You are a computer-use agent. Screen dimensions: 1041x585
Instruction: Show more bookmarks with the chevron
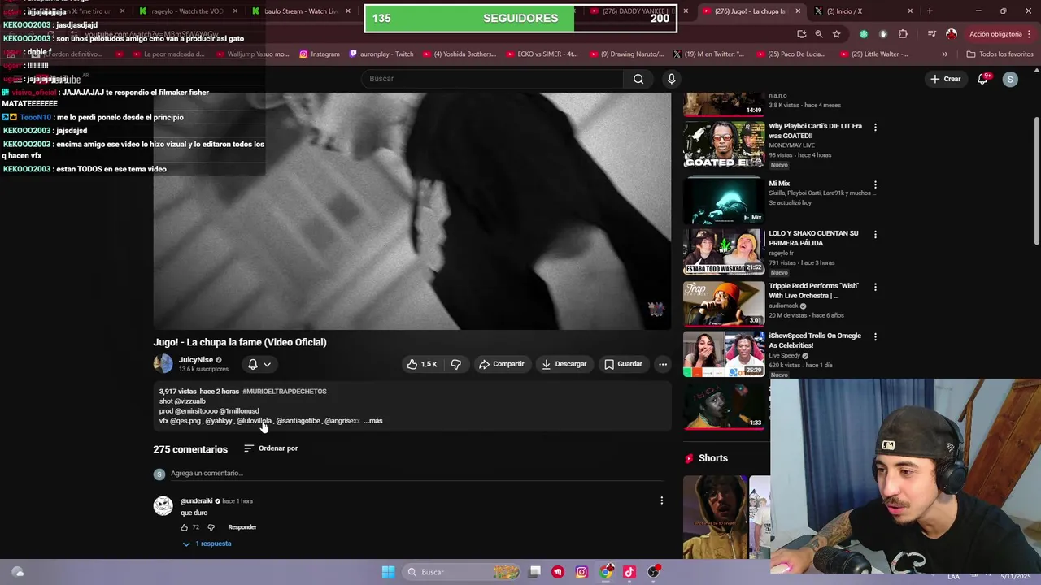click(944, 54)
